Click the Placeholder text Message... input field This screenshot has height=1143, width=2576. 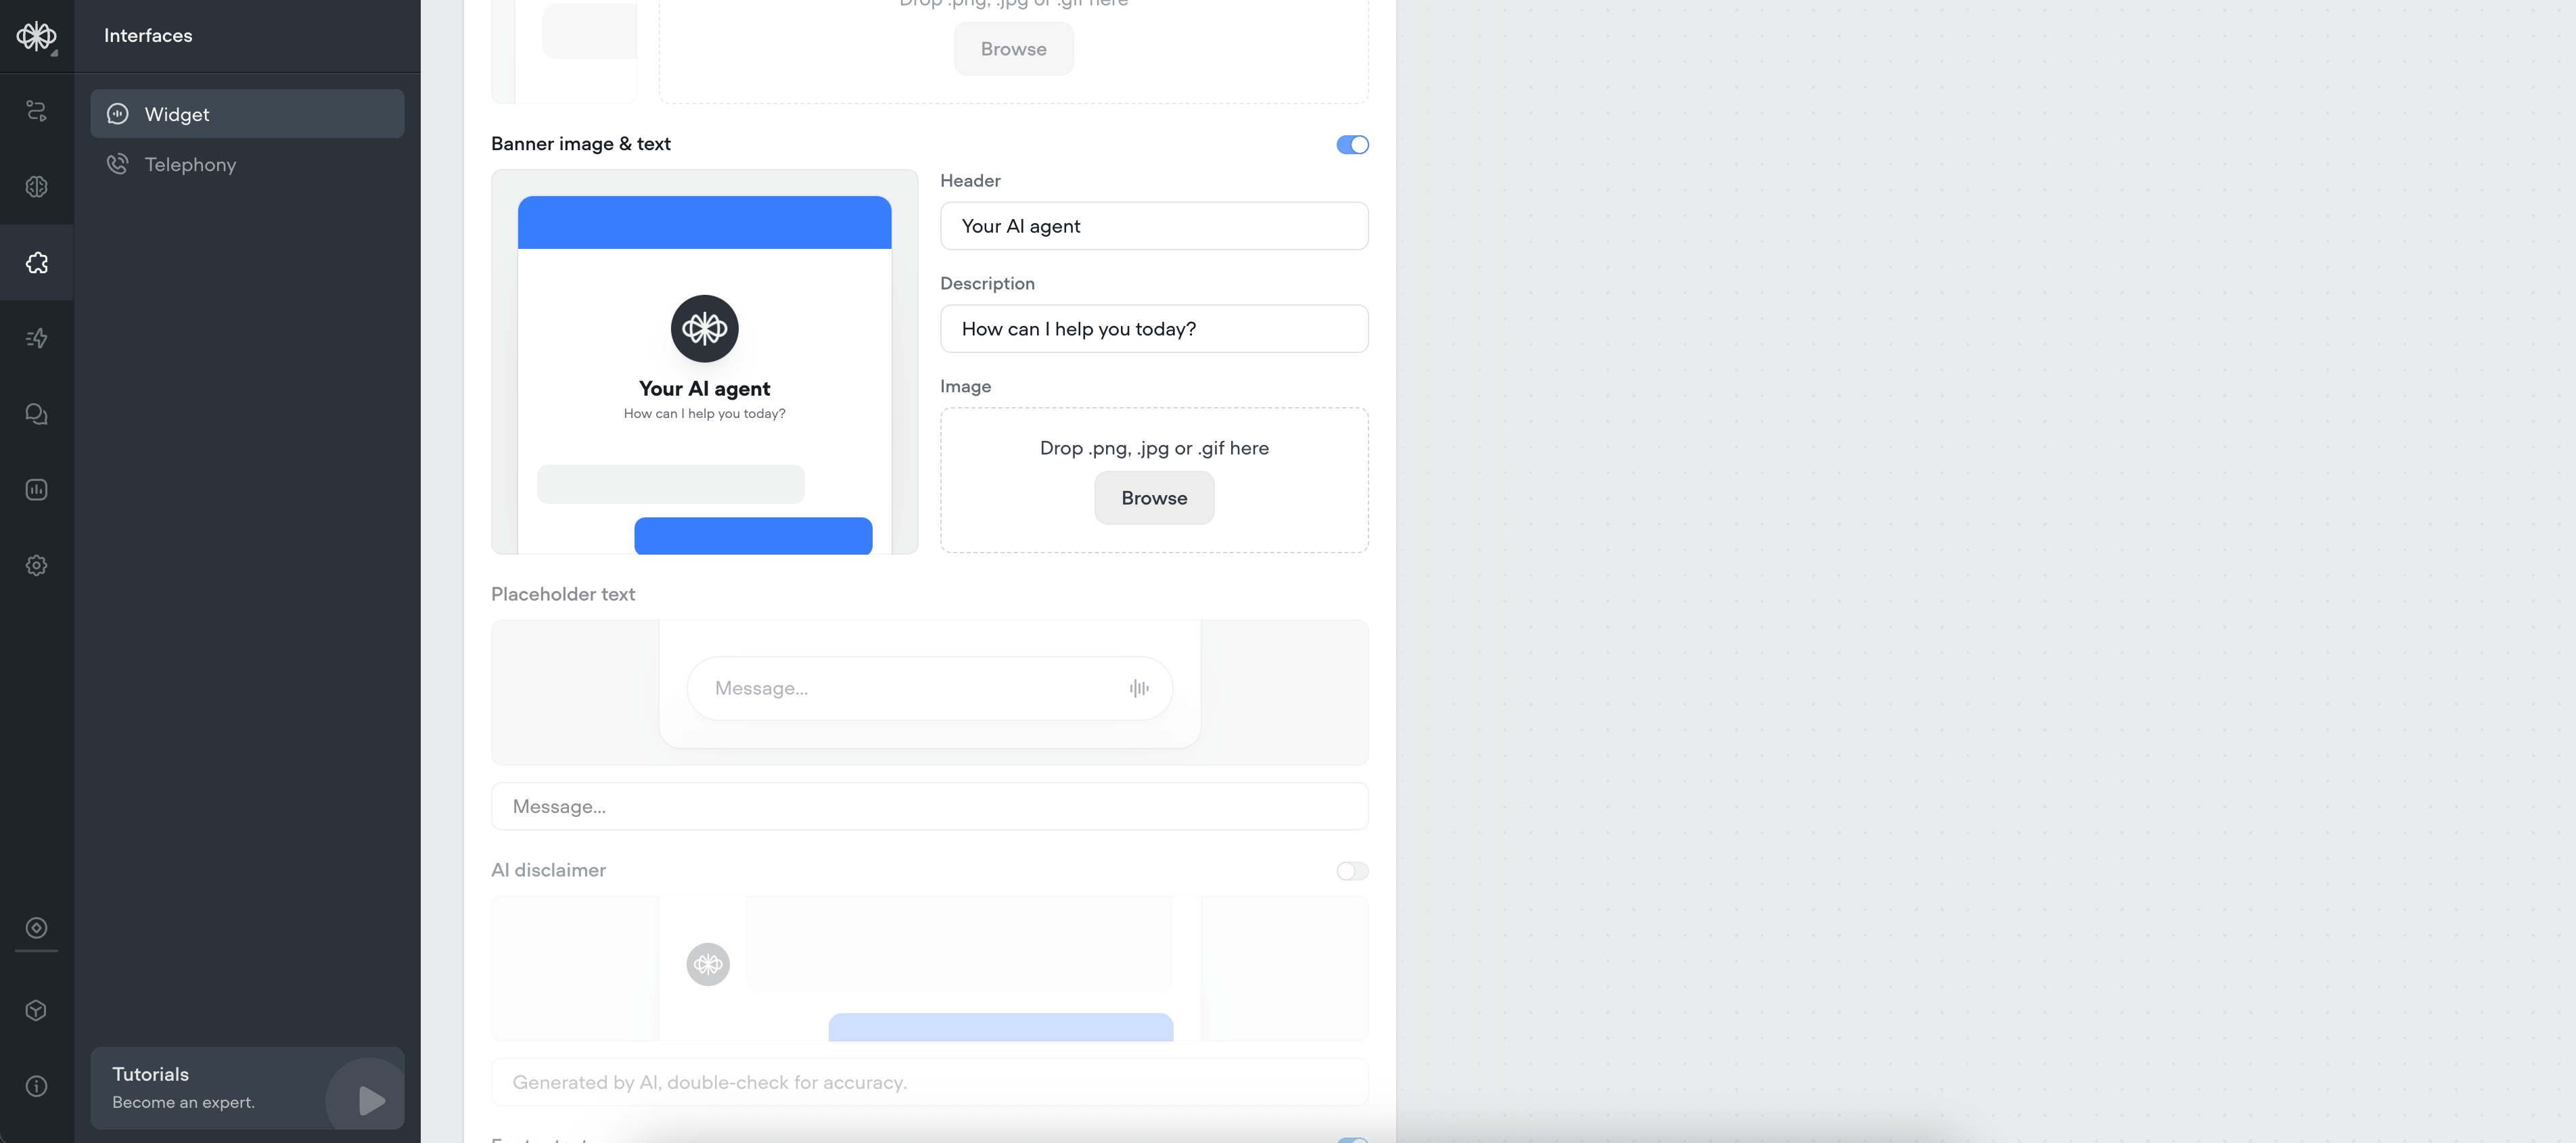[929, 807]
